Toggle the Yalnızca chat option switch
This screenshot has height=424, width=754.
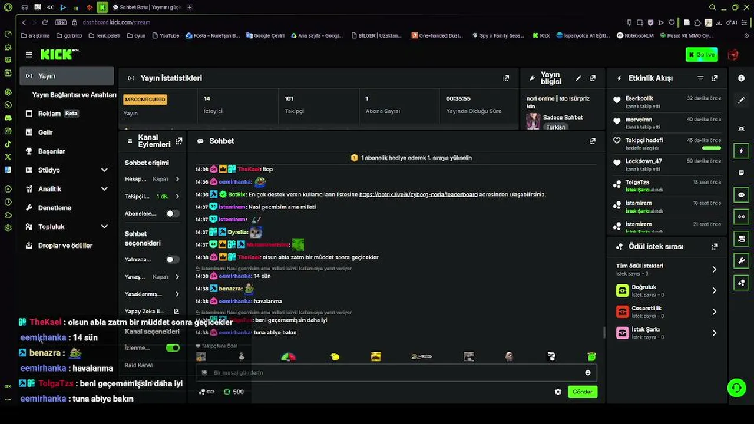172,259
